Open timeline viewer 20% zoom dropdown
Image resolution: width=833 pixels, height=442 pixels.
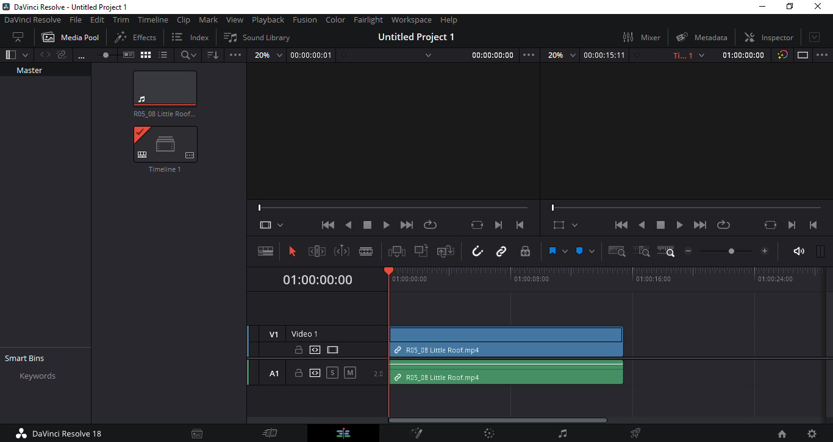[562, 55]
